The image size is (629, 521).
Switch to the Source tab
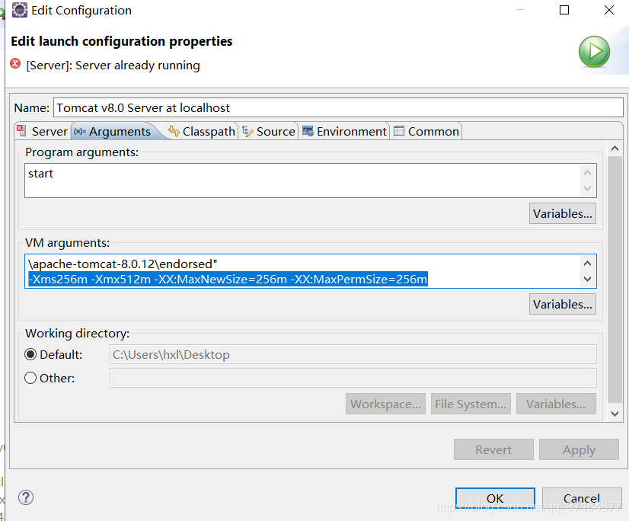269,131
